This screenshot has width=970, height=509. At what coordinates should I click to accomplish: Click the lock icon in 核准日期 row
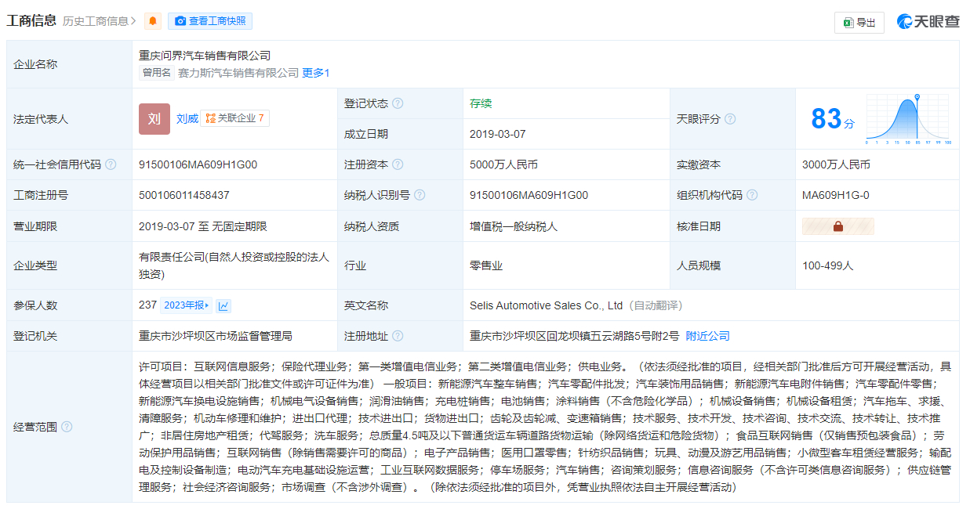837,226
